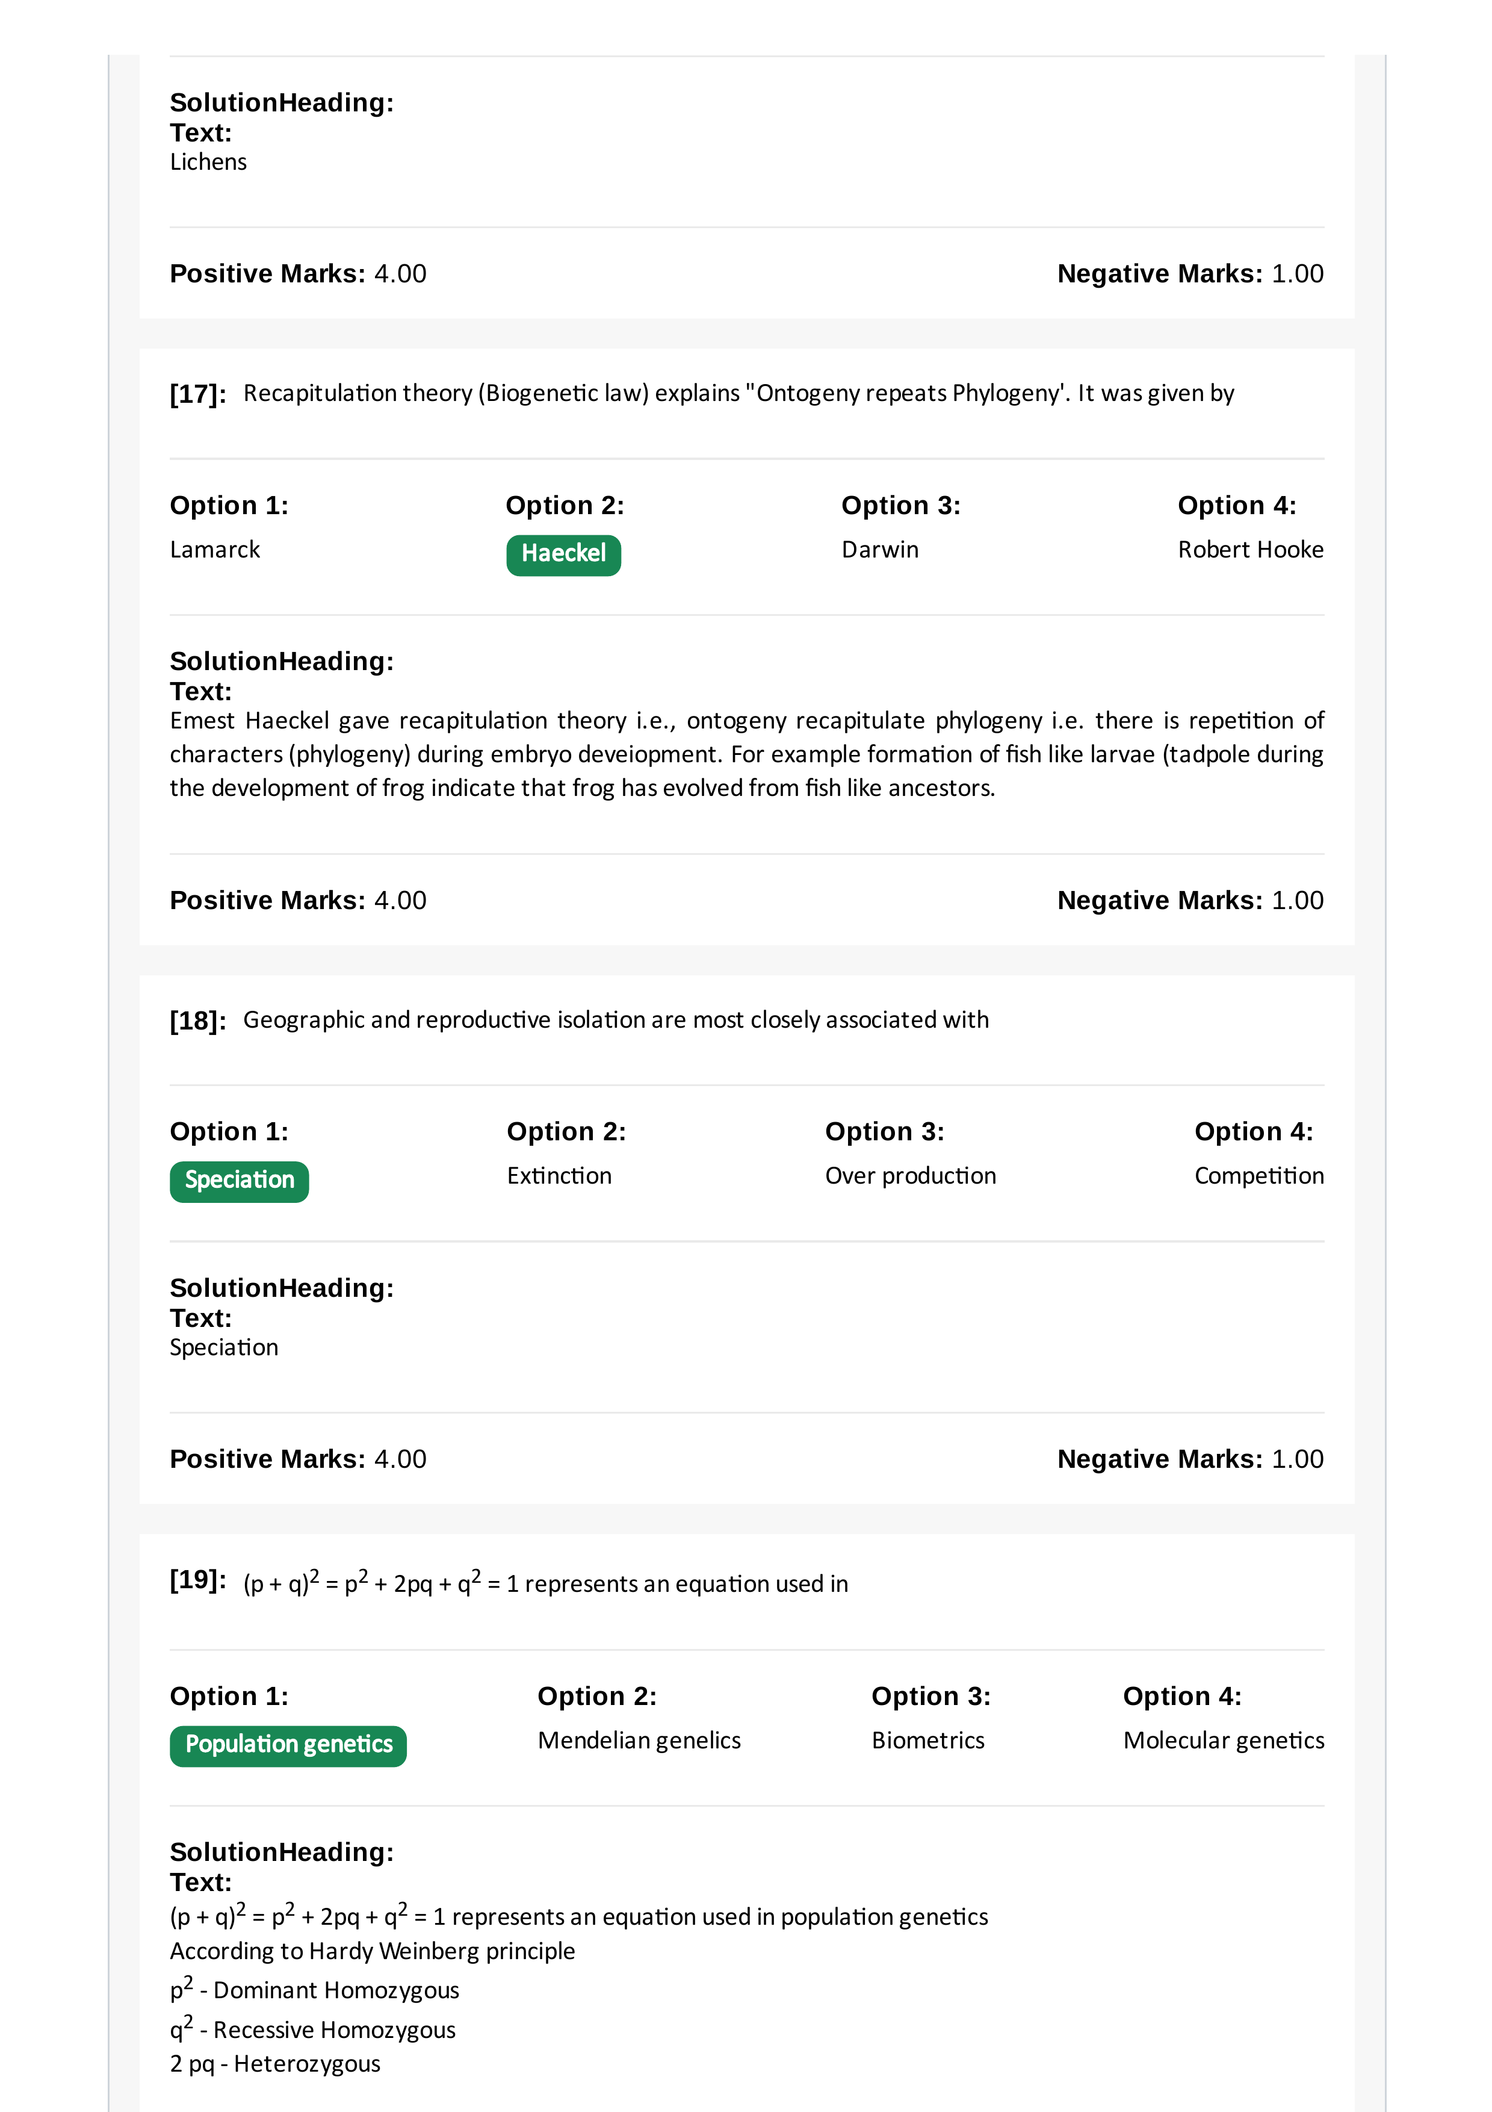Select the highlighted Speciation answer

239,1181
